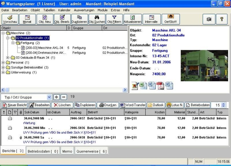231x166 pixels.
Task: Open the GefStoff hazardous materials icon
Action: pos(171,19)
